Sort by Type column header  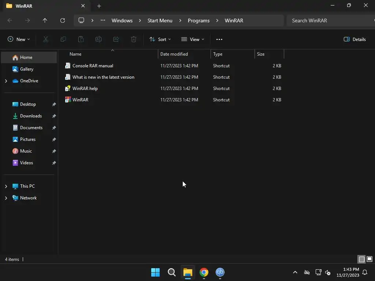233,54
